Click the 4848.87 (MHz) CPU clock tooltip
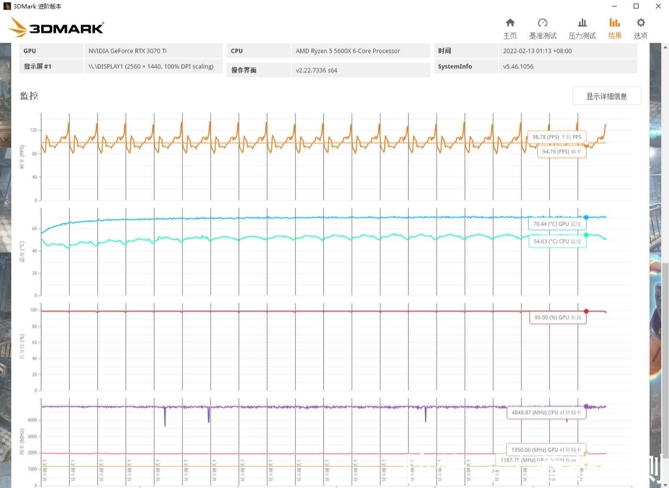The width and height of the screenshot is (669, 488). pos(547,412)
